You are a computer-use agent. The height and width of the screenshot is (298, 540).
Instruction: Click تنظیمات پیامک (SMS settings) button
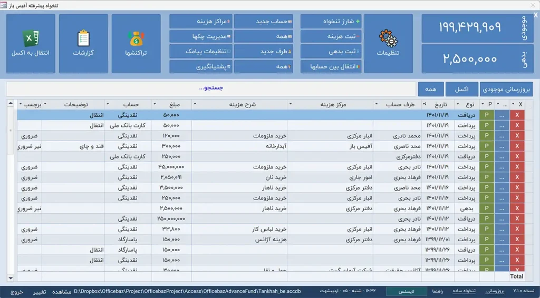tap(201, 52)
